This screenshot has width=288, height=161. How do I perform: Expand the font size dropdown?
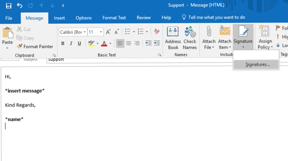pyautogui.click(x=101, y=32)
